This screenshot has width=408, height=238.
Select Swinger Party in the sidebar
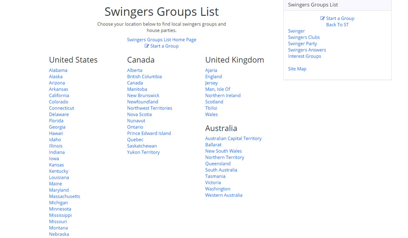click(x=302, y=44)
